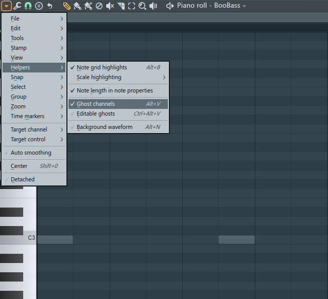328x299 pixels.
Task: Select the zoom magnifier tool
Action: click(142, 6)
